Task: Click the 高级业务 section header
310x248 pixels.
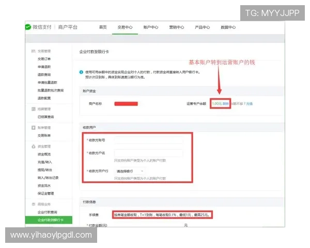Action: pos(44,204)
